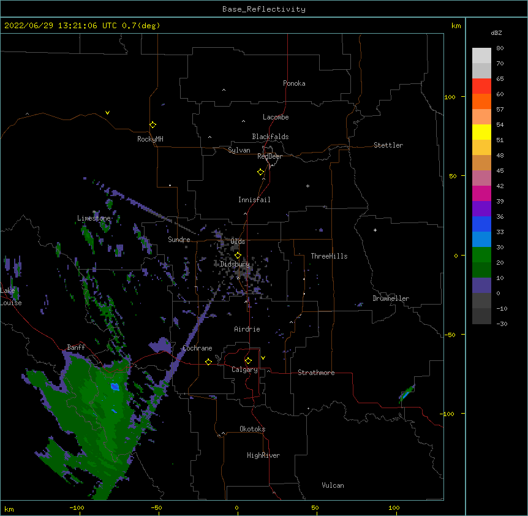Select the light gray 70–80 dBZ legend swatch

pos(481,56)
